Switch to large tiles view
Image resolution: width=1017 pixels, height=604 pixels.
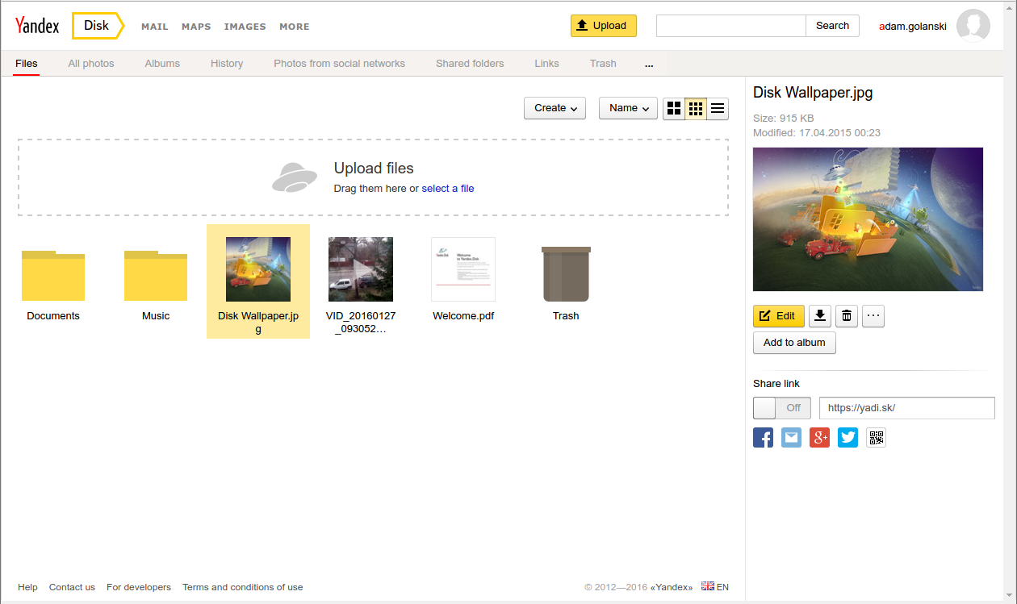click(674, 108)
